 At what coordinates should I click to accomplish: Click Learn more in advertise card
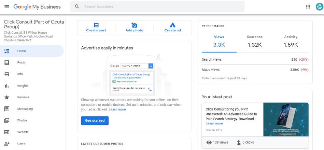coord(117,109)
